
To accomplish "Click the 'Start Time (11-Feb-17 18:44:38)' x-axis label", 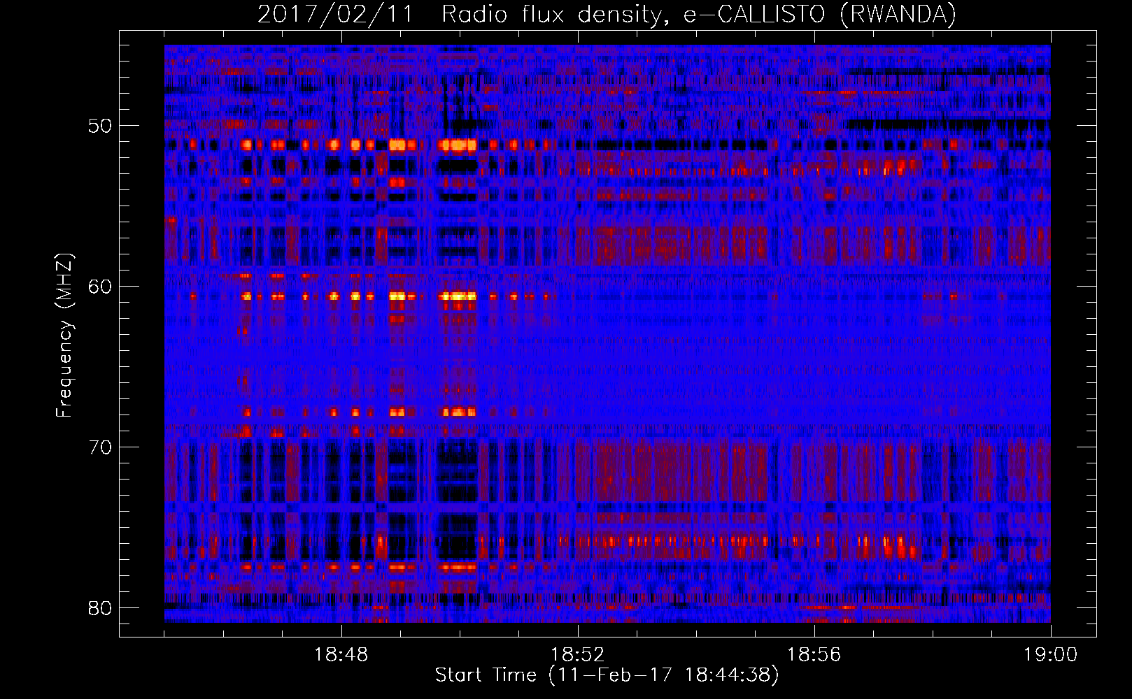I will (x=607, y=675).
